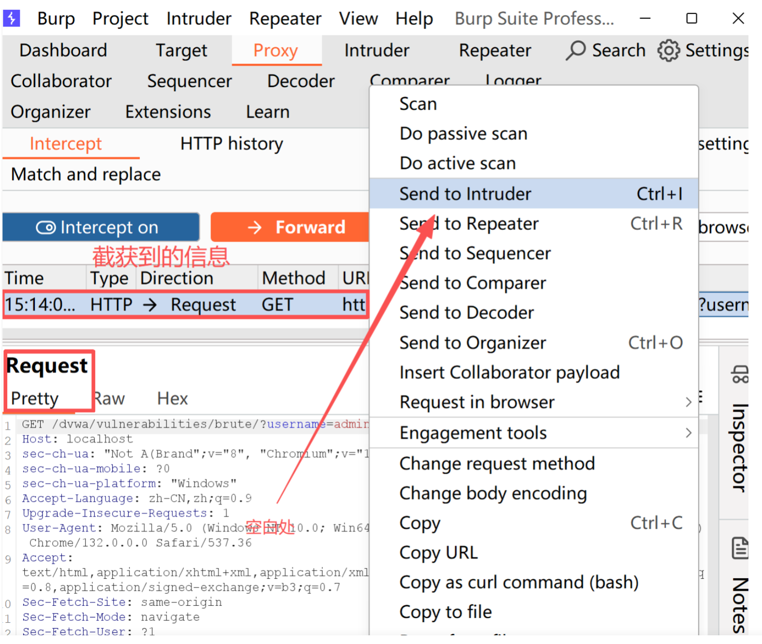762x644 pixels.
Task: Choose Change request method
Action: pyautogui.click(x=534, y=464)
